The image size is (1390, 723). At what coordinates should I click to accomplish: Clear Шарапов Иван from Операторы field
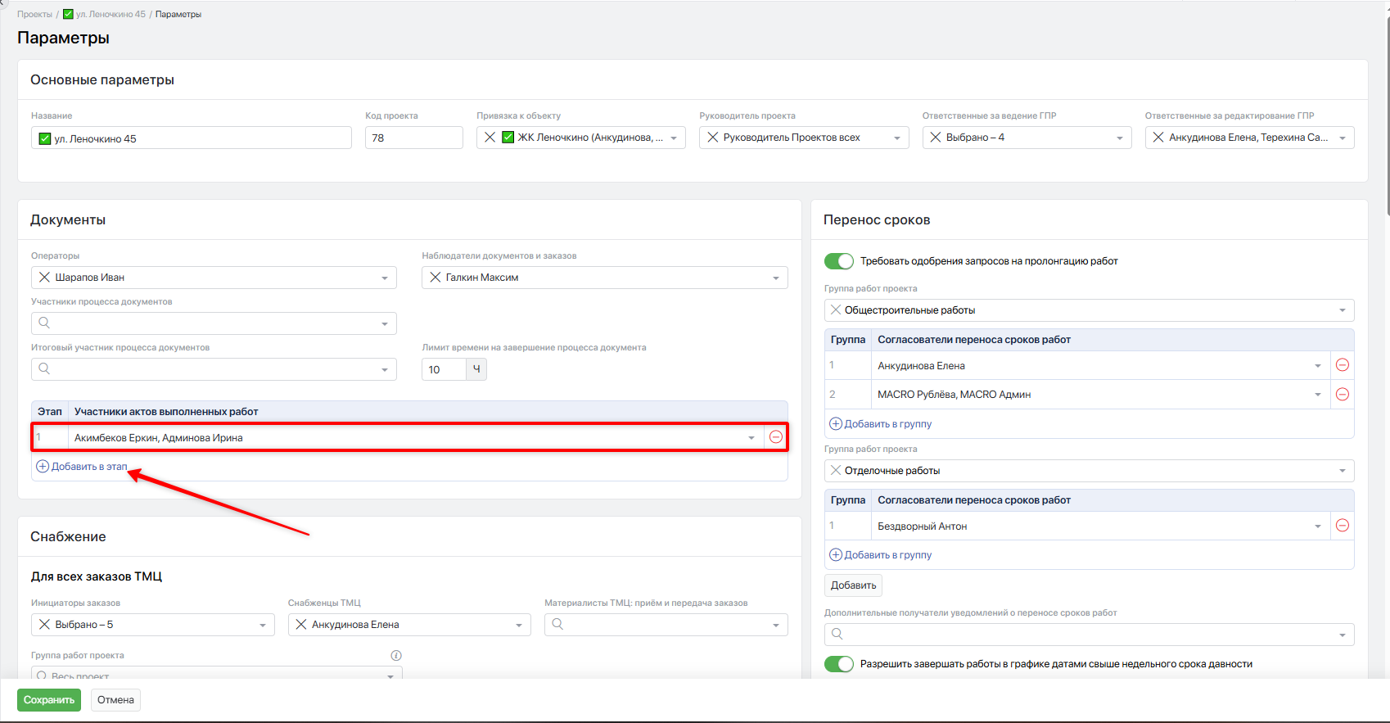pyautogui.click(x=45, y=278)
